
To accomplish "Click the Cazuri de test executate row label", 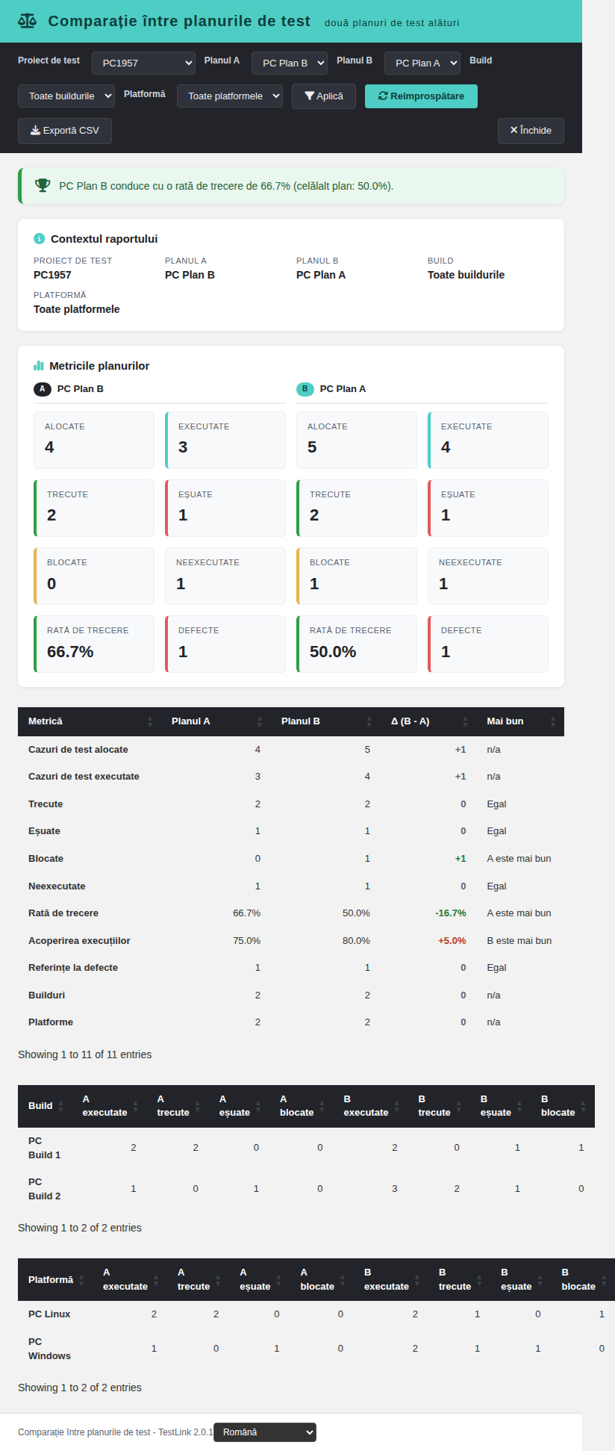I will (x=84, y=777).
